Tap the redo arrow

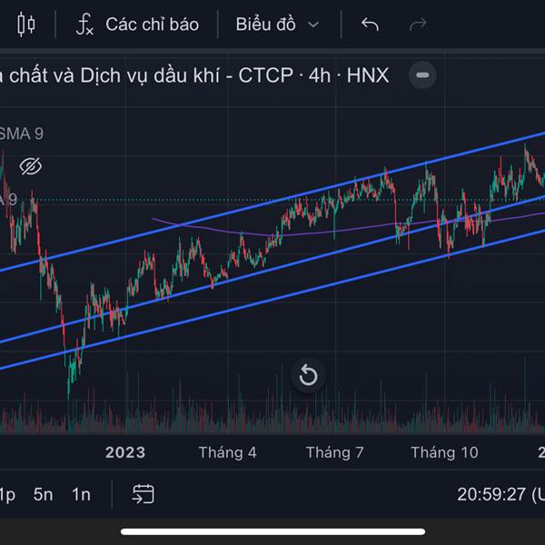418,25
